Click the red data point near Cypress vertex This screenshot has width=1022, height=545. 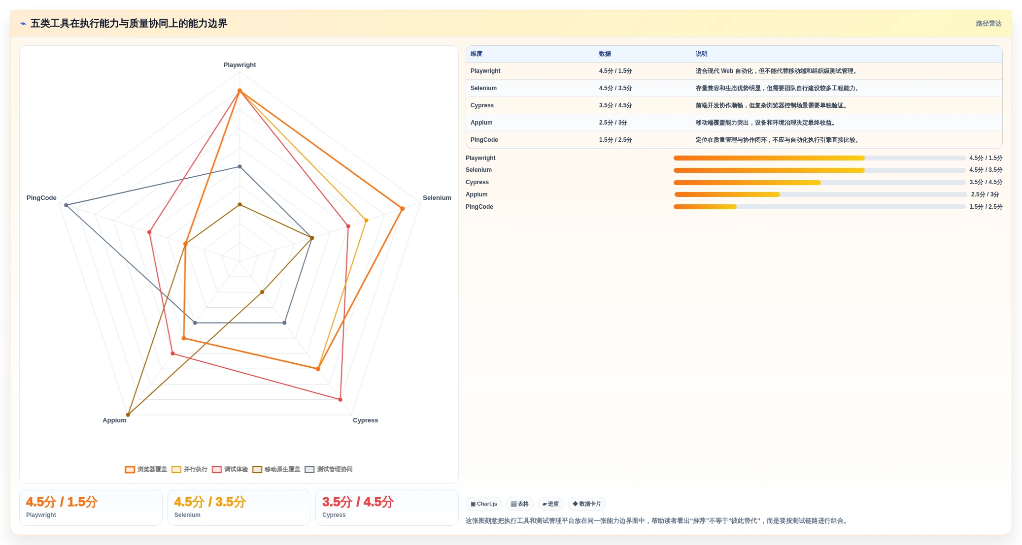[x=341, y=399]
